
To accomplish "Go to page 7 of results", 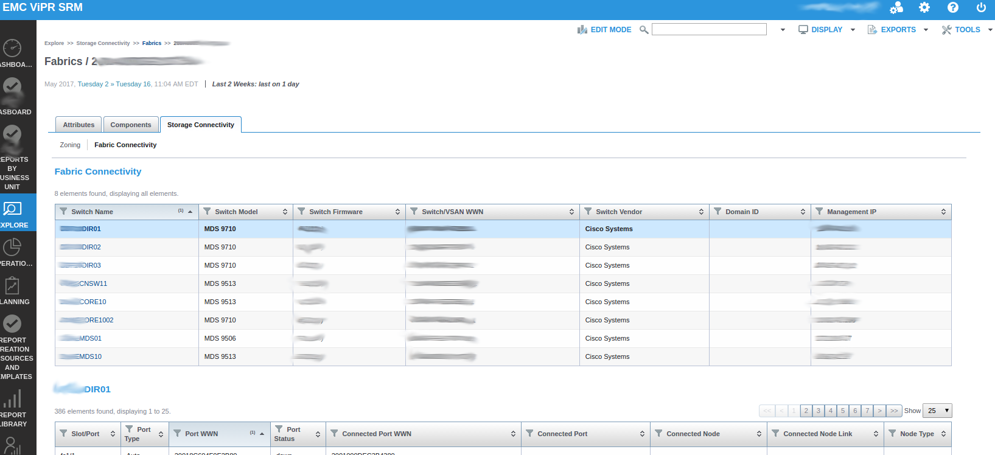I will tap(868, 411).
